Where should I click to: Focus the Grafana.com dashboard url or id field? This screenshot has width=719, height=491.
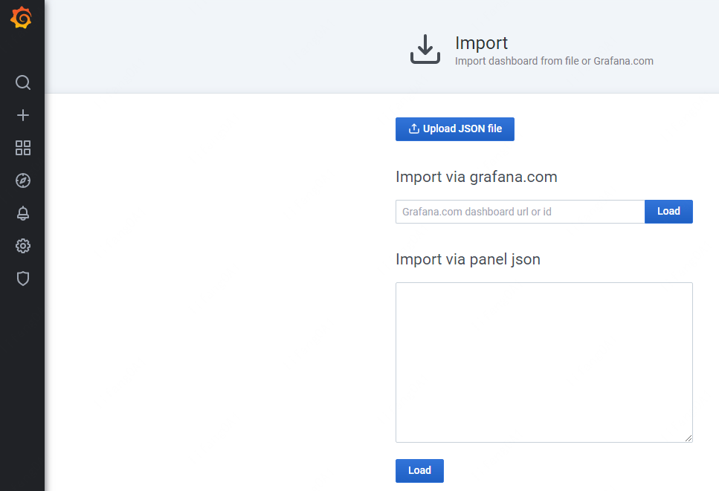pyautogui.click(x=520, y=212)
